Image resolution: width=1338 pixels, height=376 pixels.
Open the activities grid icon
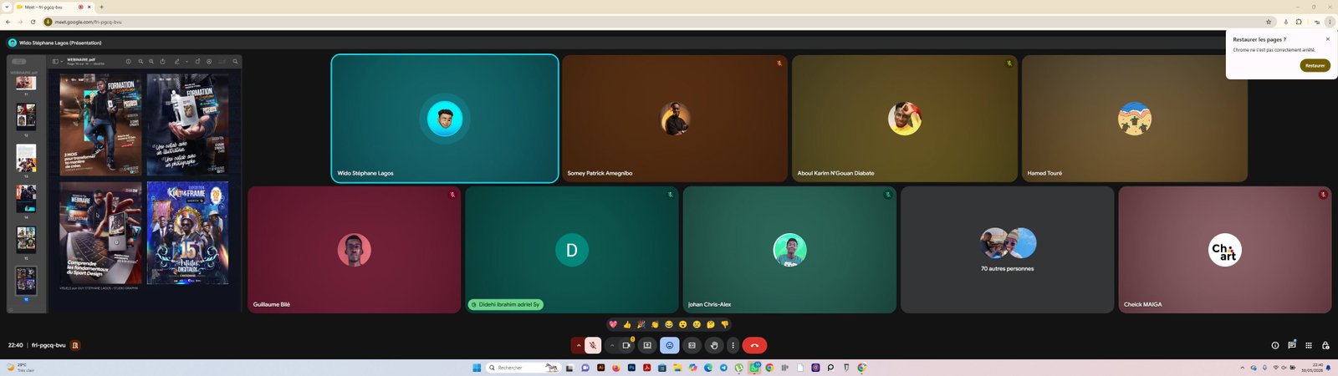point(1309,345)
